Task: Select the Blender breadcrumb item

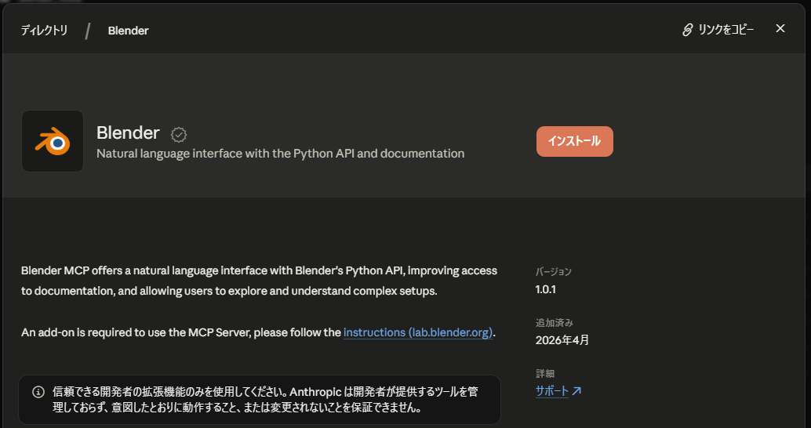Action: click(129, 31)
